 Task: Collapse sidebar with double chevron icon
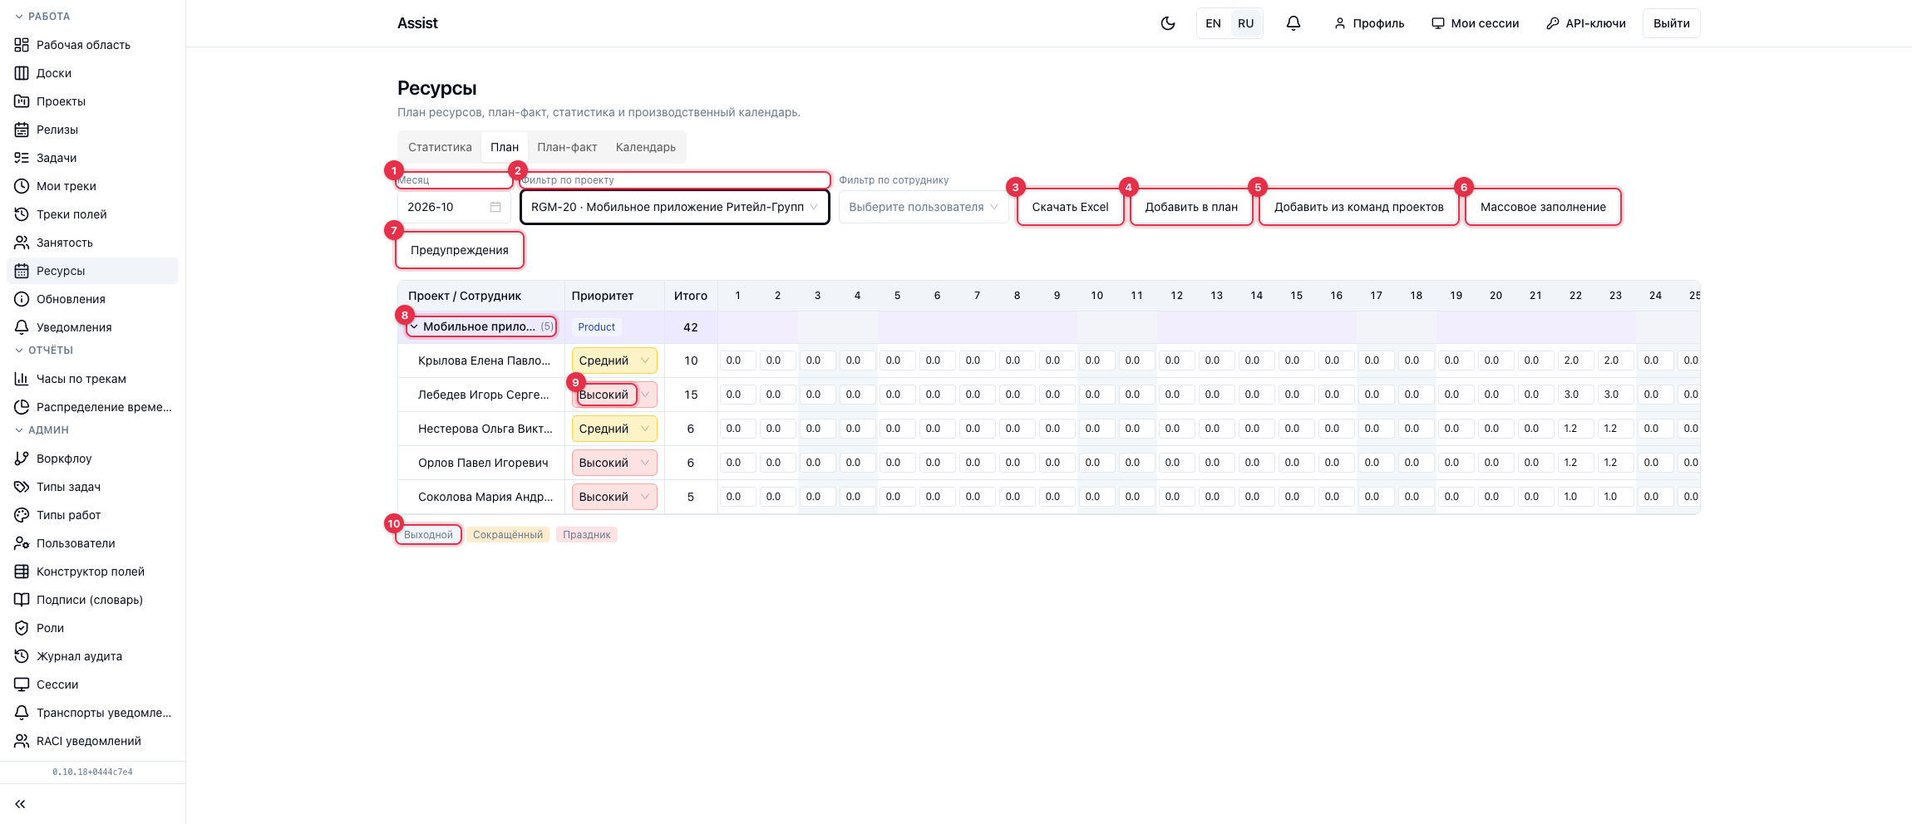[x=20, y=804]
